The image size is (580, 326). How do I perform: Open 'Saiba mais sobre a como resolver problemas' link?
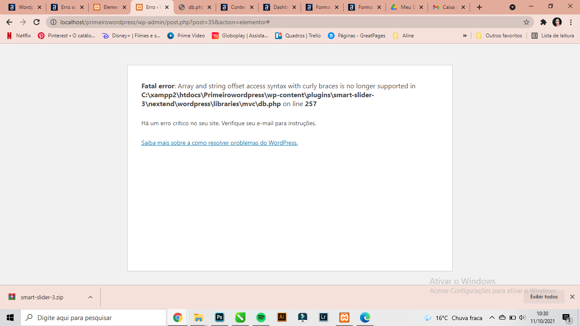coord(220,143)
